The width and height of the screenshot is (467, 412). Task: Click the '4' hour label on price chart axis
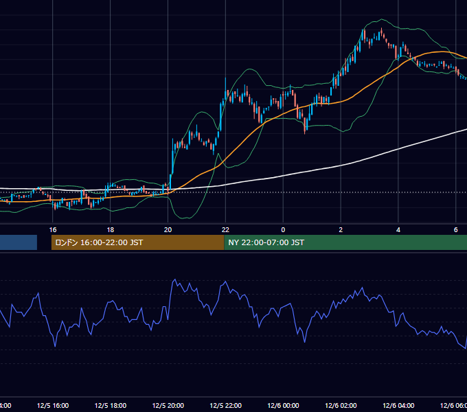click(398, 230)
